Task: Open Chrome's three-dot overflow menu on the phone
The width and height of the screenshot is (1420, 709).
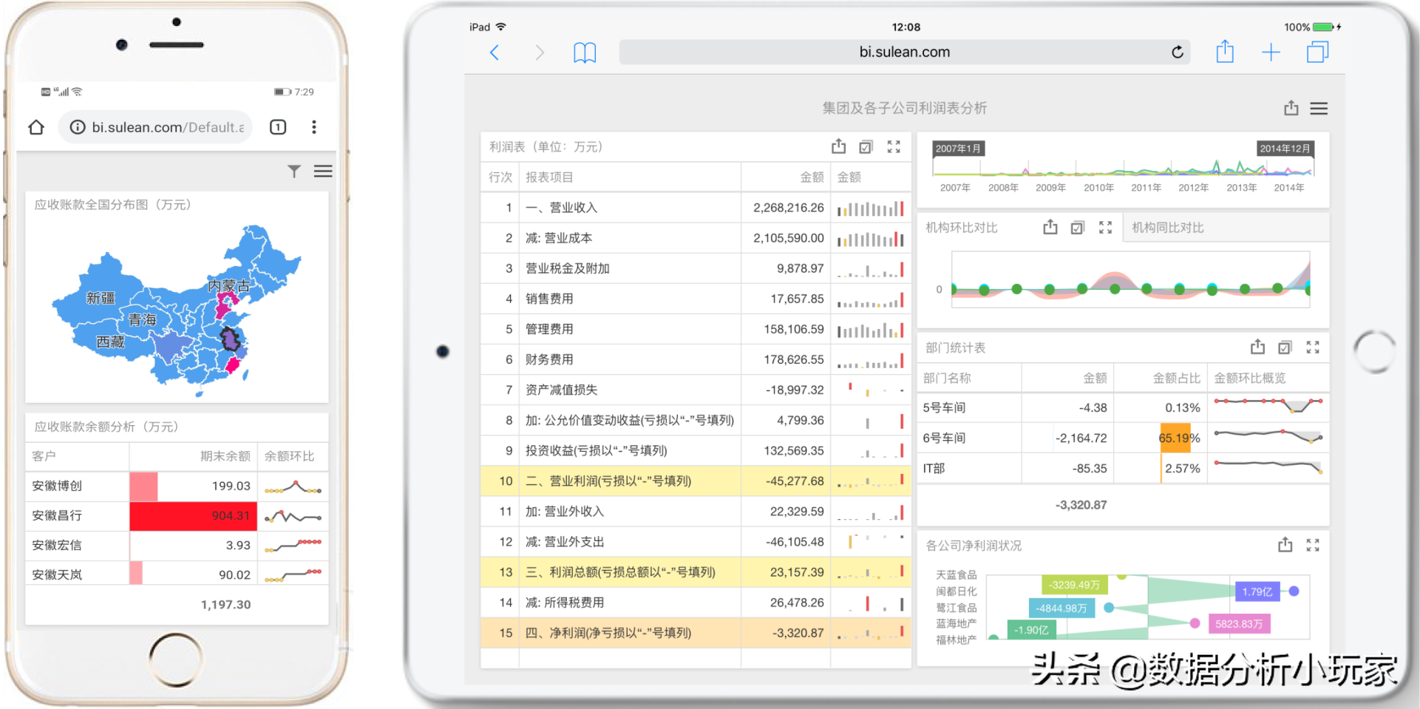Action: click(314, 126)
